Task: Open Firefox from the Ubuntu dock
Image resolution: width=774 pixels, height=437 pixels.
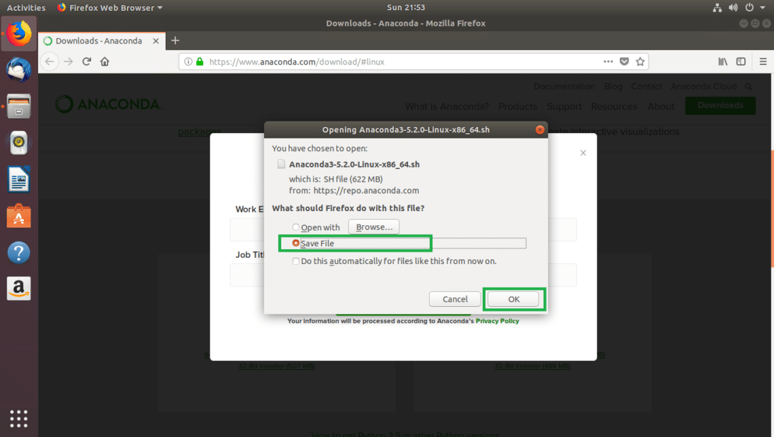Action: tap(19, 33)
